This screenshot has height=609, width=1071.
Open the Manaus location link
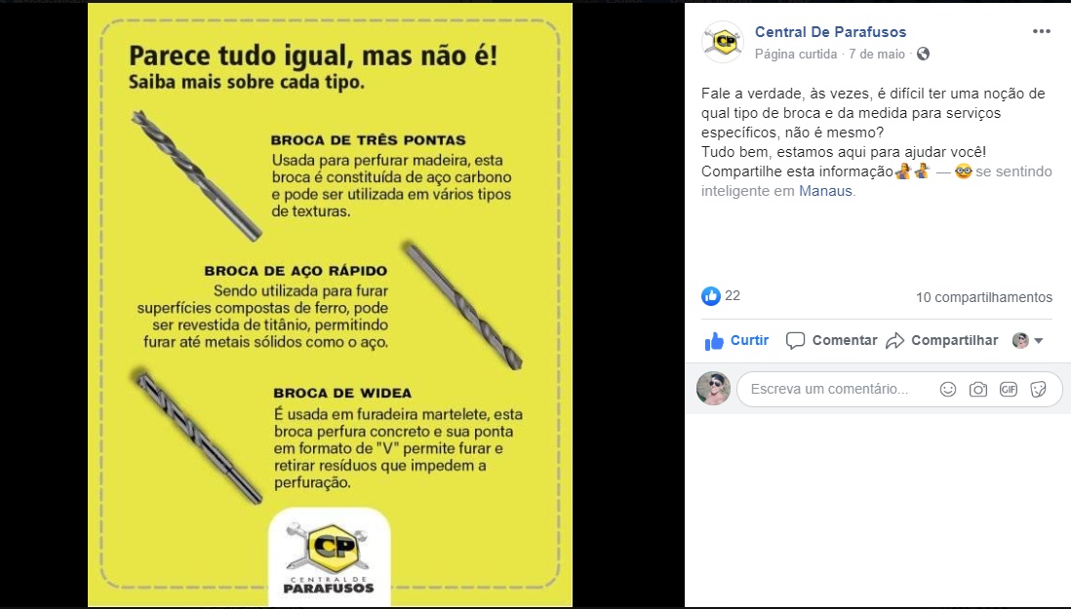point(825,191)
